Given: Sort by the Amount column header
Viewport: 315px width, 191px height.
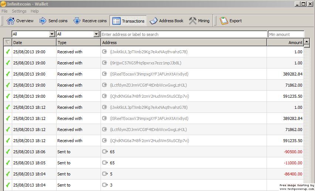Looking at the screenshot, I should click(x=285, y=43).
